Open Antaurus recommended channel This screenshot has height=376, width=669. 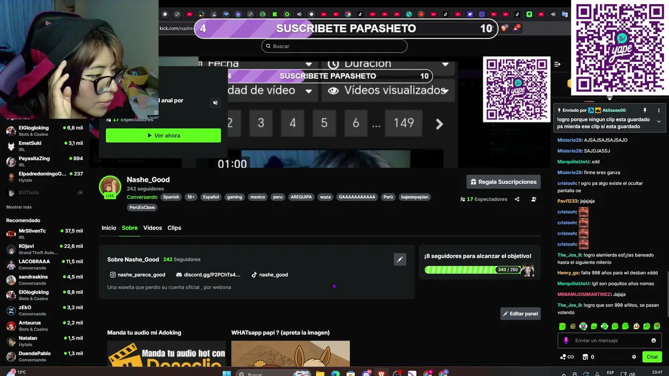tap(44, 326)
